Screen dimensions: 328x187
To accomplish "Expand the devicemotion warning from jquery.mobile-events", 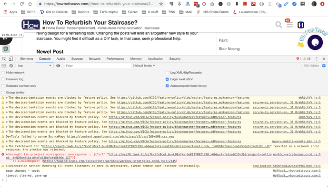I will (x=7, y=141).
